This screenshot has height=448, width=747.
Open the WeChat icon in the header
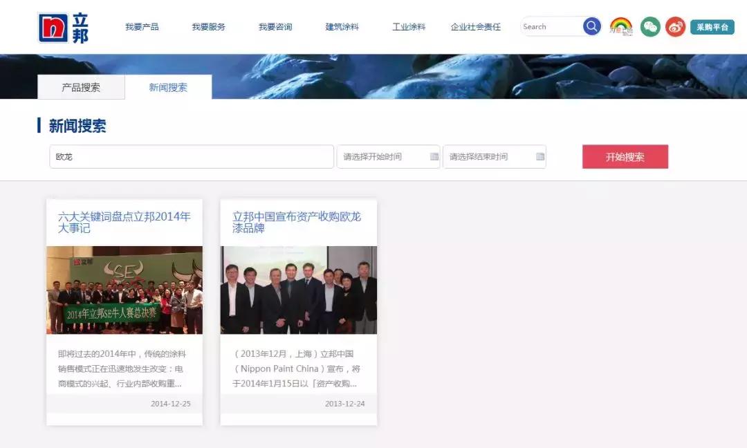(x=649, y=27)
